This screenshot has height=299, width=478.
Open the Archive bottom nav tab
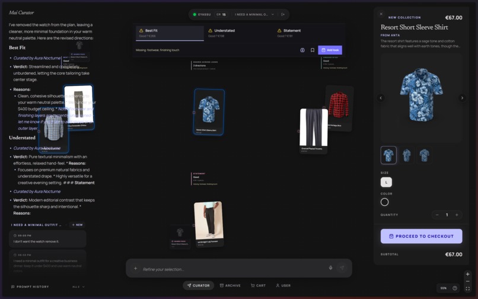[230, 285]
